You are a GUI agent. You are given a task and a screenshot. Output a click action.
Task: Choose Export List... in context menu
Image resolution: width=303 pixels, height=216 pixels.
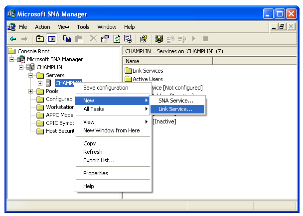click(112, 160)
